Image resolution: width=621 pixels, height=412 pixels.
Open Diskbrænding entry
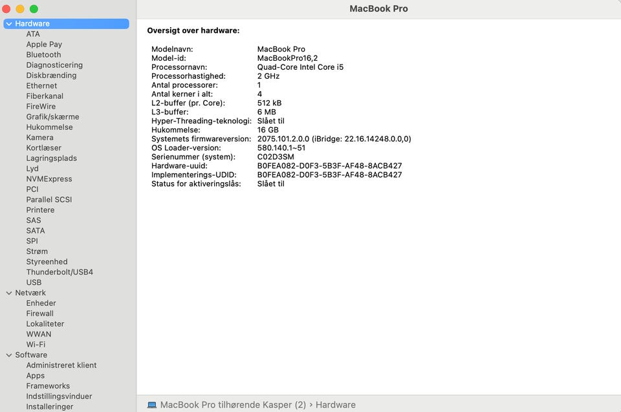[52, 75]
